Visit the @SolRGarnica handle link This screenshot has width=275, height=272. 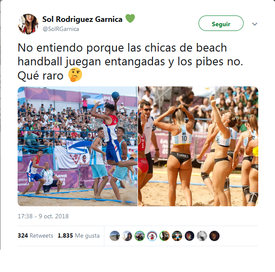click(x=61, y=29)
